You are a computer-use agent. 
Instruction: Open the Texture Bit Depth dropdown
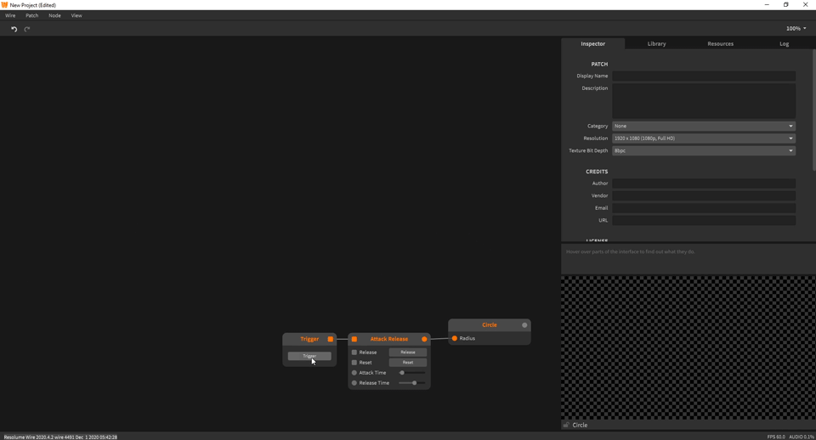(x=704, y=151)
